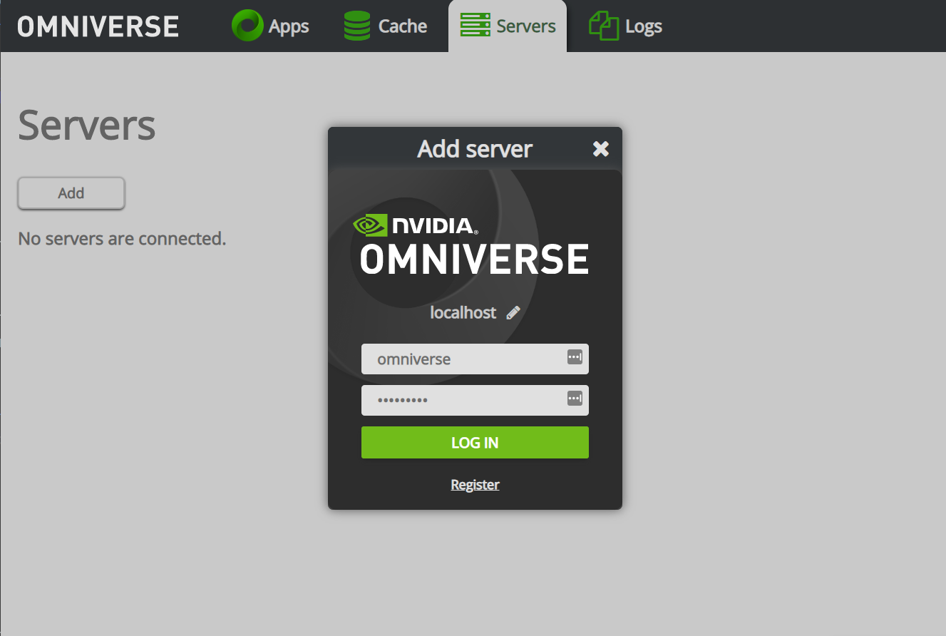Follow the Register link
The image size is (946, 636).
pos(475,485)
